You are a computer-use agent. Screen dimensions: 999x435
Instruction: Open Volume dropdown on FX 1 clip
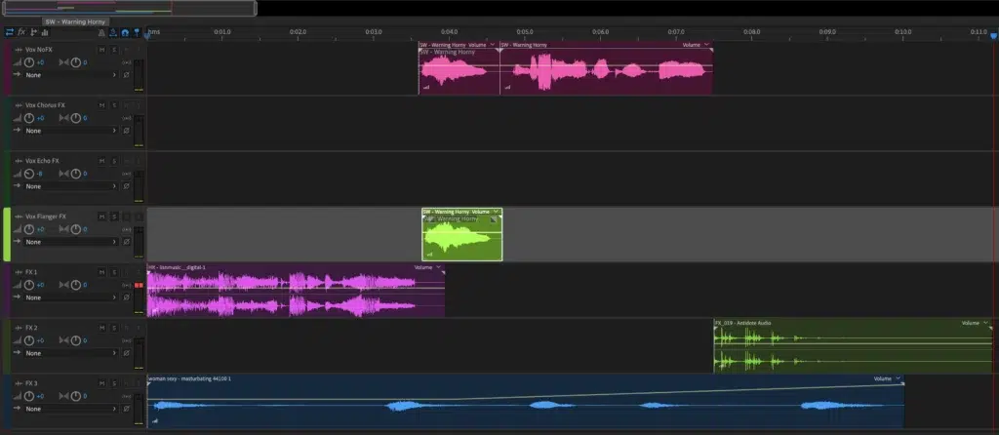427,267
